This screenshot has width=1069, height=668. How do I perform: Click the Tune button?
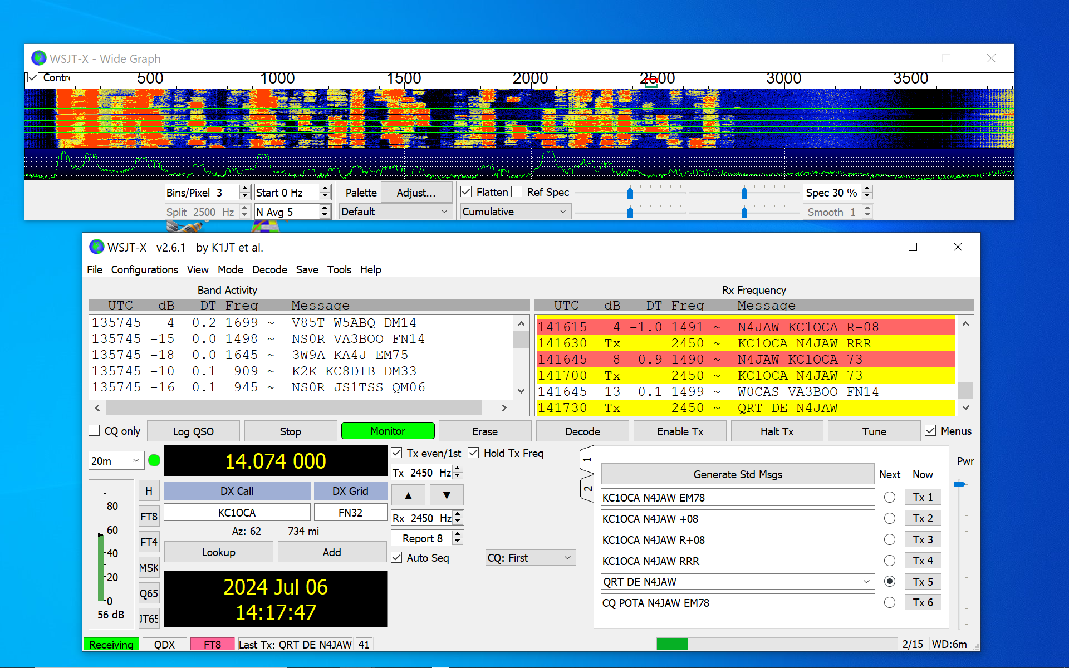tap(874, 431)
